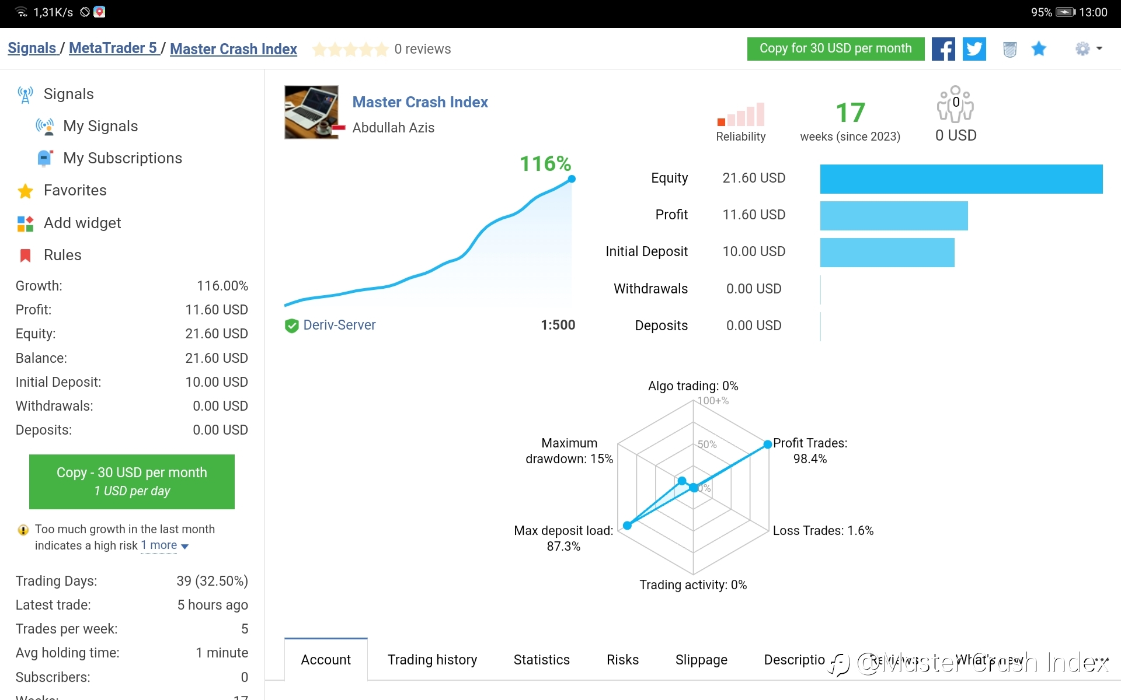
Task: Click the signal profile thumbnail image
Action: 311,112
